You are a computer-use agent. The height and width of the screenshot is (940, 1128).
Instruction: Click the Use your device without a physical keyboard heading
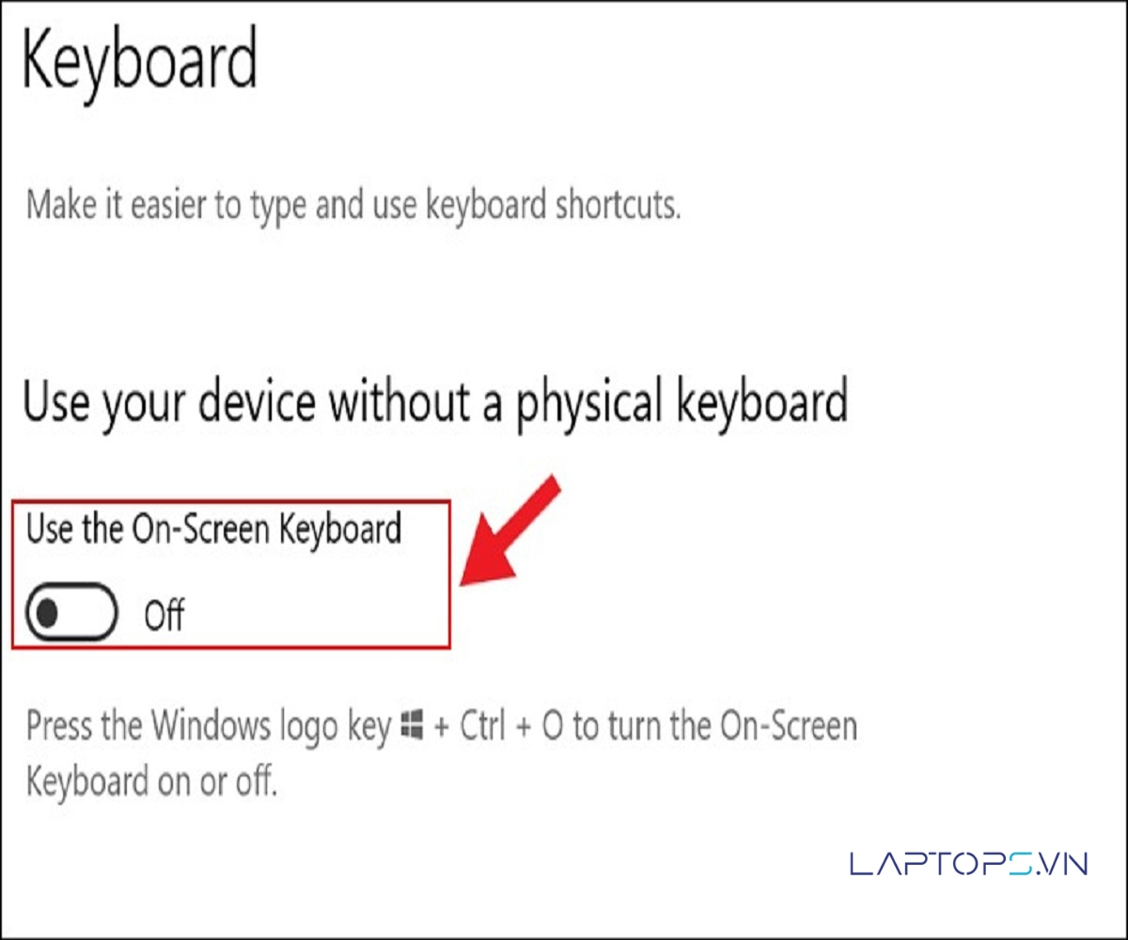point(435,404)
